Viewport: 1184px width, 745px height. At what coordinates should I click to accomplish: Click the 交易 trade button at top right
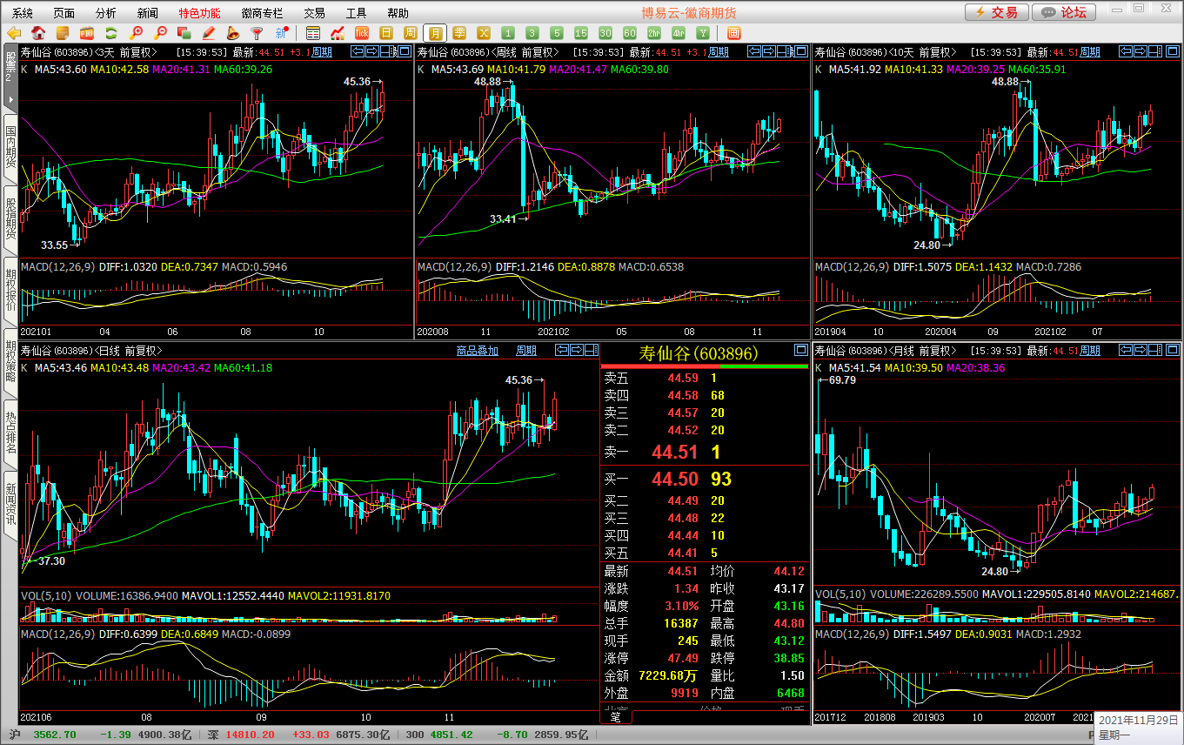pos(996,12)
